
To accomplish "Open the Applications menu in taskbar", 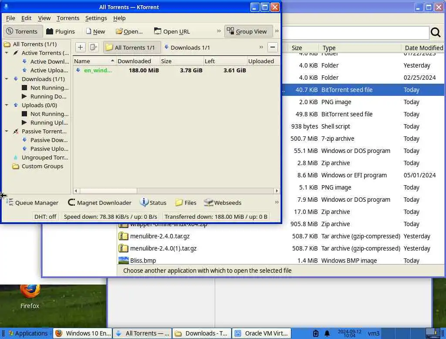I will 28,333.
